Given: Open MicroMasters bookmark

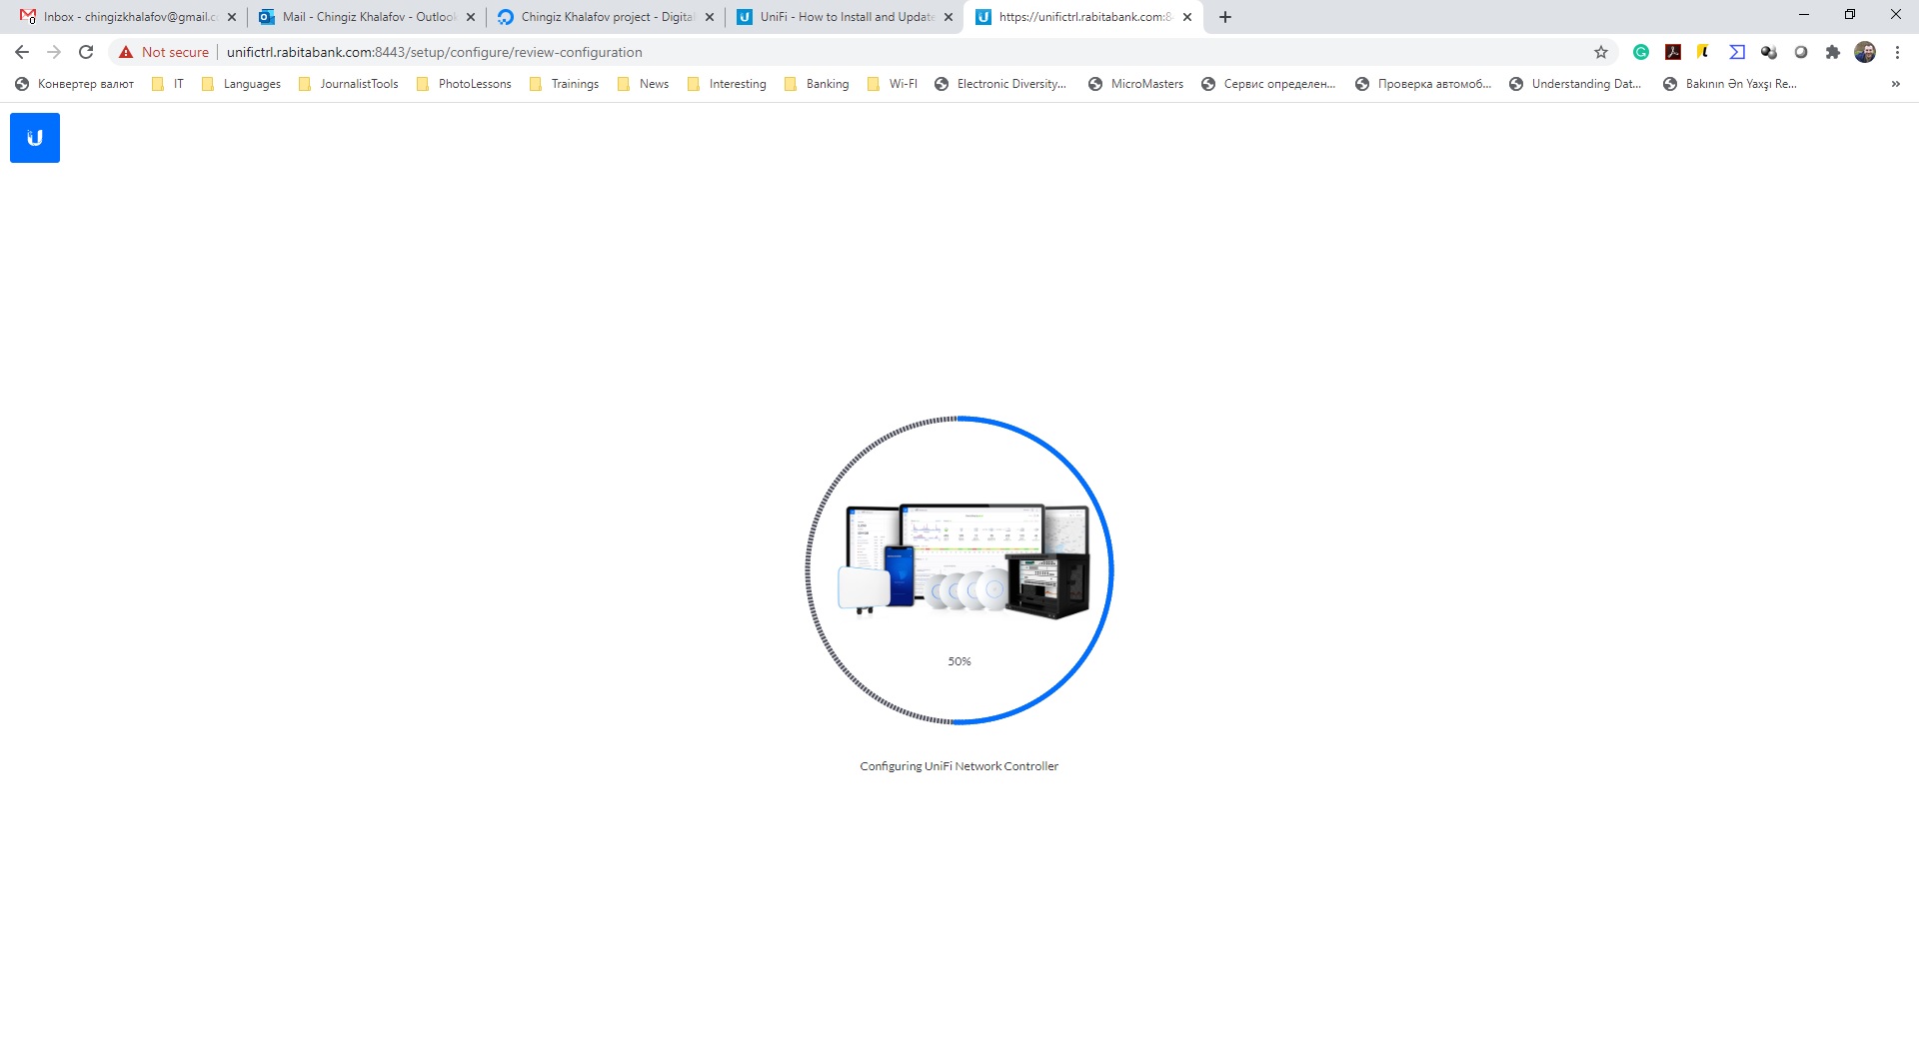Looking at the screenshot, I should click(x=1135, y=84).
